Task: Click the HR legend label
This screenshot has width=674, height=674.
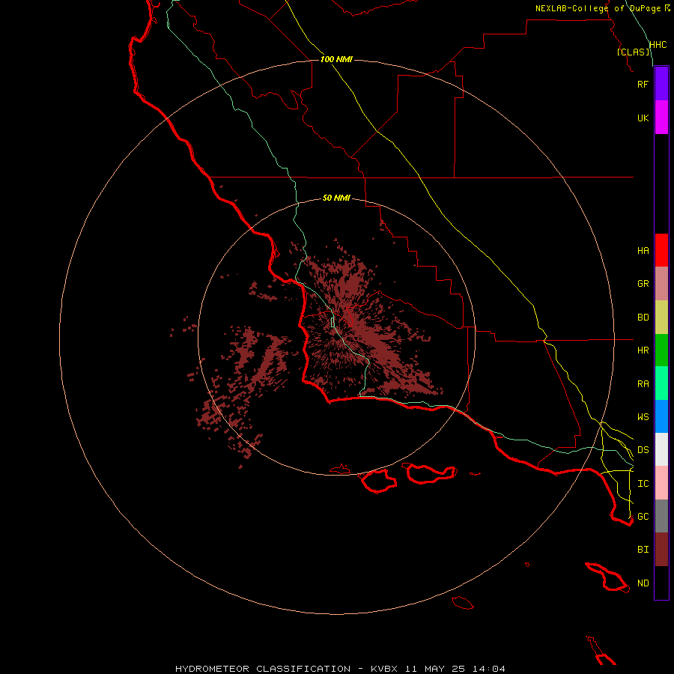Action: coord(643,350)
